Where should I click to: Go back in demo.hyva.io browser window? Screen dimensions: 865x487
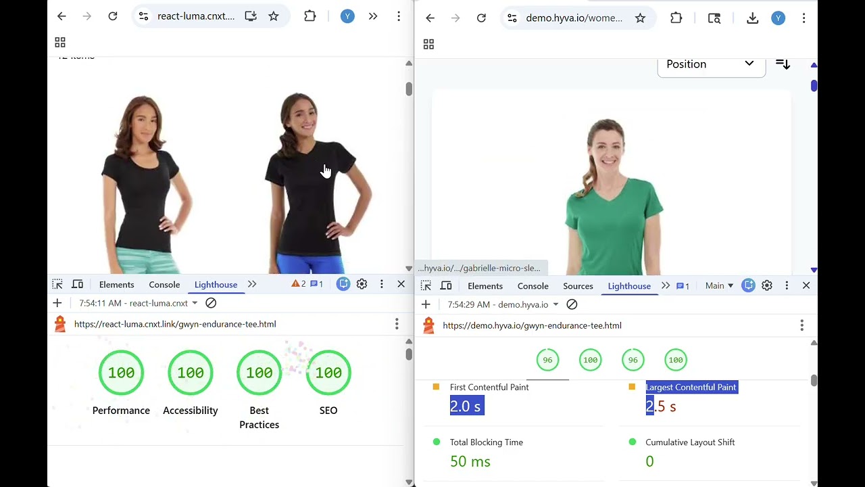(x=430, y=18)
